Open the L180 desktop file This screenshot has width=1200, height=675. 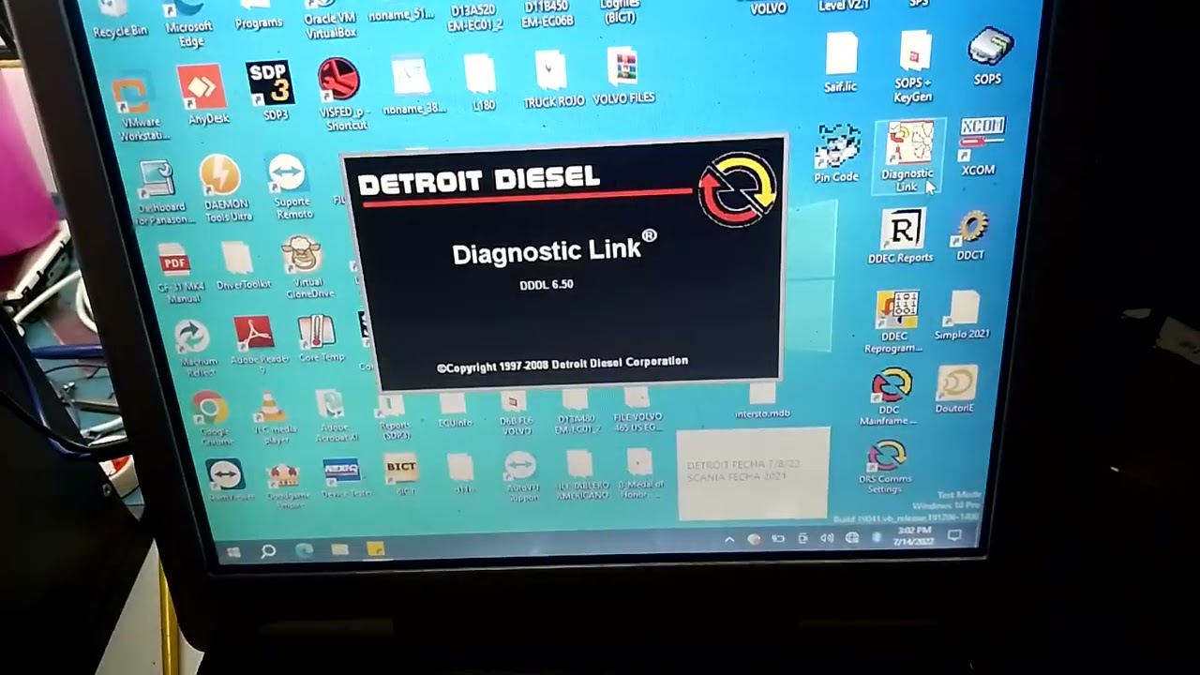point(481,82)
